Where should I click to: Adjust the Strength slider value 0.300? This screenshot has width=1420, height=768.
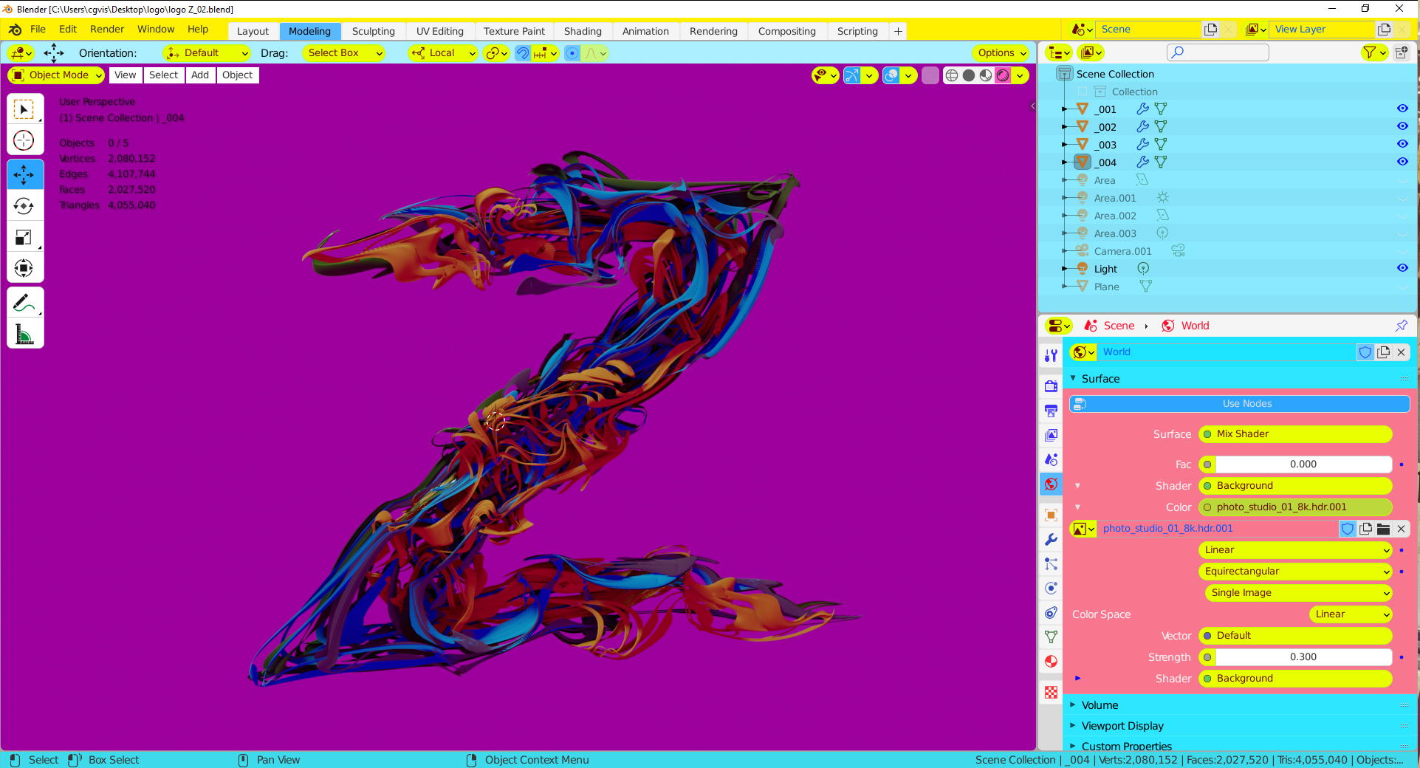(1303, 657)
